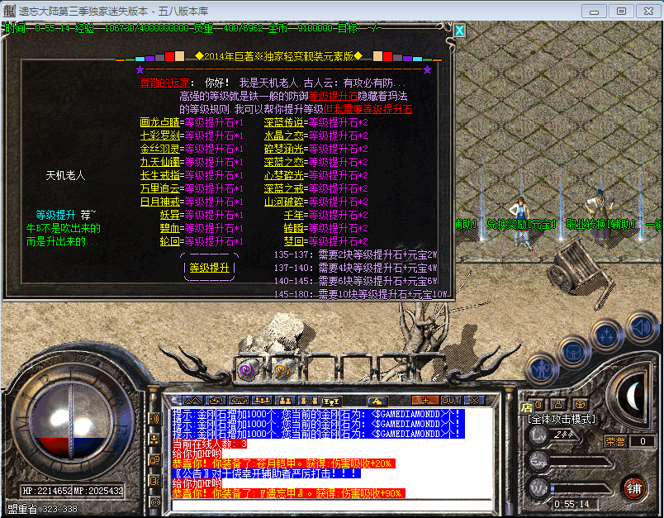Select the 转瞬 link

(x=293, y=228)
